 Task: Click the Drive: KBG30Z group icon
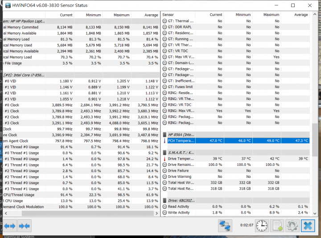165,201
